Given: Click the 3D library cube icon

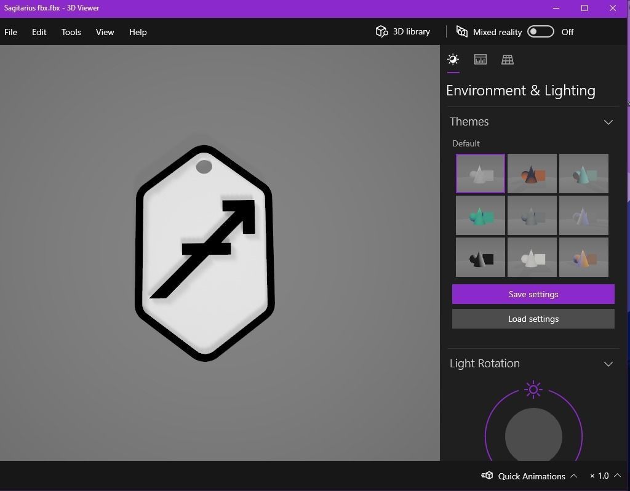Looking at the screenshot, I should (381, 31).
